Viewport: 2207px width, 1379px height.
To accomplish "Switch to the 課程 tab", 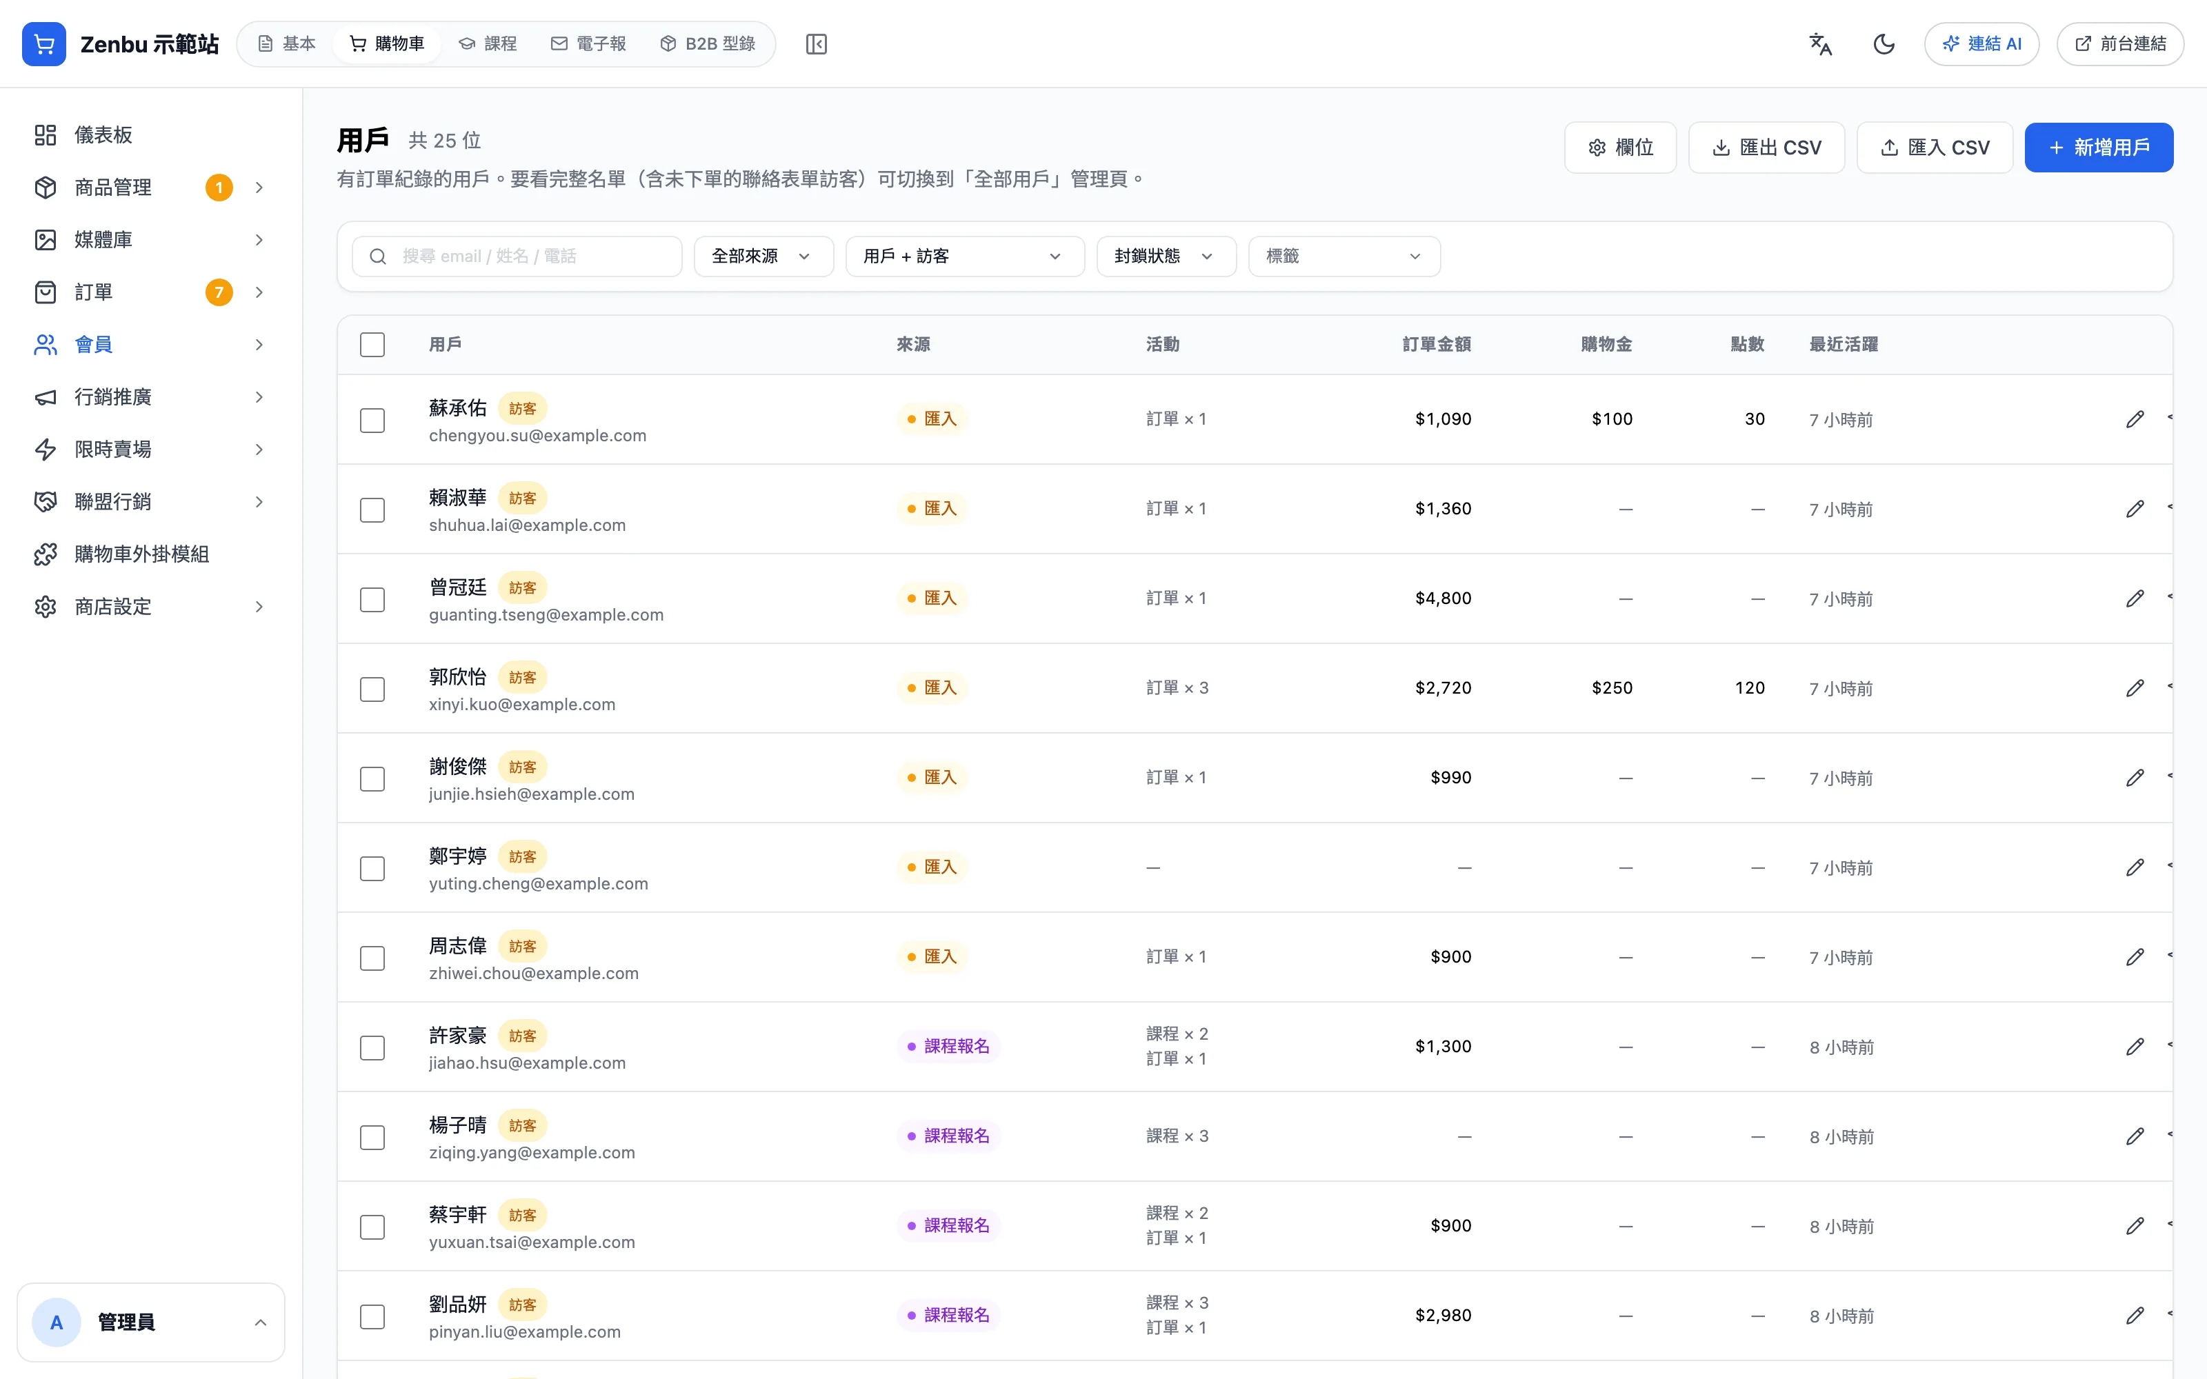I will 488,43.
